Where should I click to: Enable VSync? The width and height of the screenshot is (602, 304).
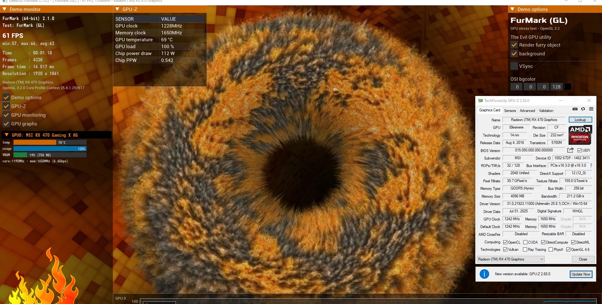tap(514, 66)
